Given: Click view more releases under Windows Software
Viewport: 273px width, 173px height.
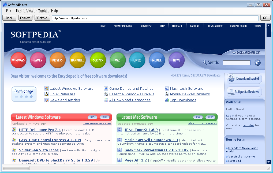Looking at the screenshot, I should pos(97,123).
